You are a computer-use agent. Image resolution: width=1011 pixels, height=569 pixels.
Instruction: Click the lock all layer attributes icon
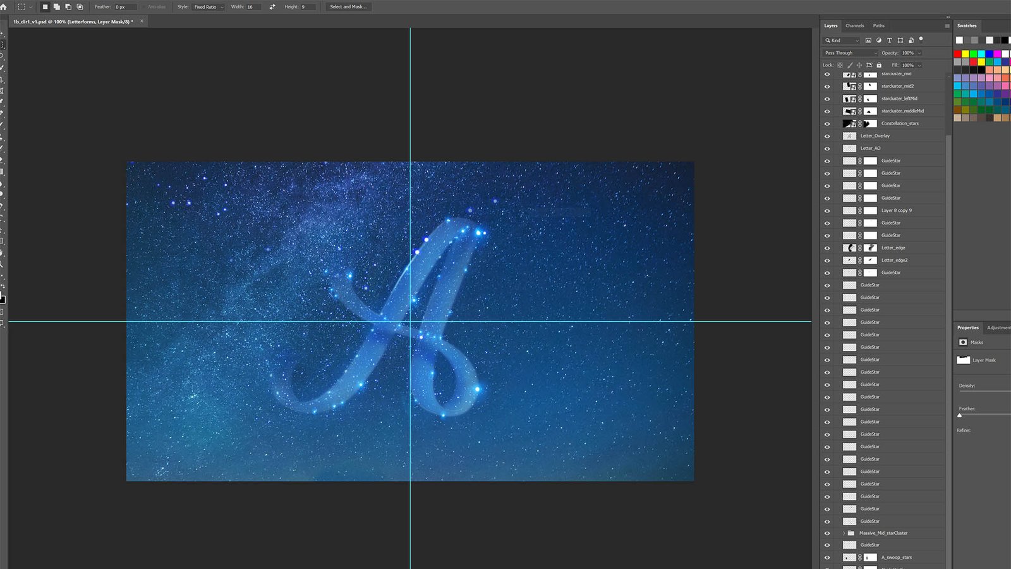[879, 65]
